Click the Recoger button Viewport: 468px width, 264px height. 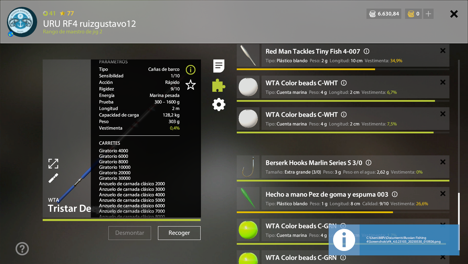[x=179, y=233]
